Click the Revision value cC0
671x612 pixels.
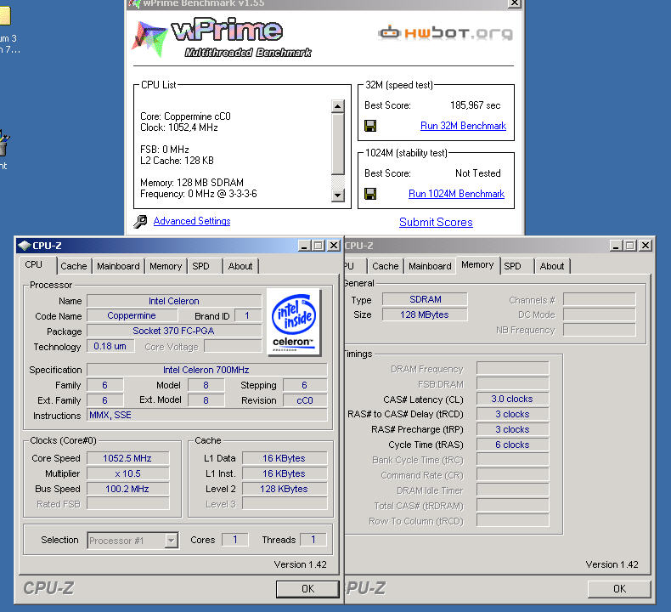(x=305, y=400)
